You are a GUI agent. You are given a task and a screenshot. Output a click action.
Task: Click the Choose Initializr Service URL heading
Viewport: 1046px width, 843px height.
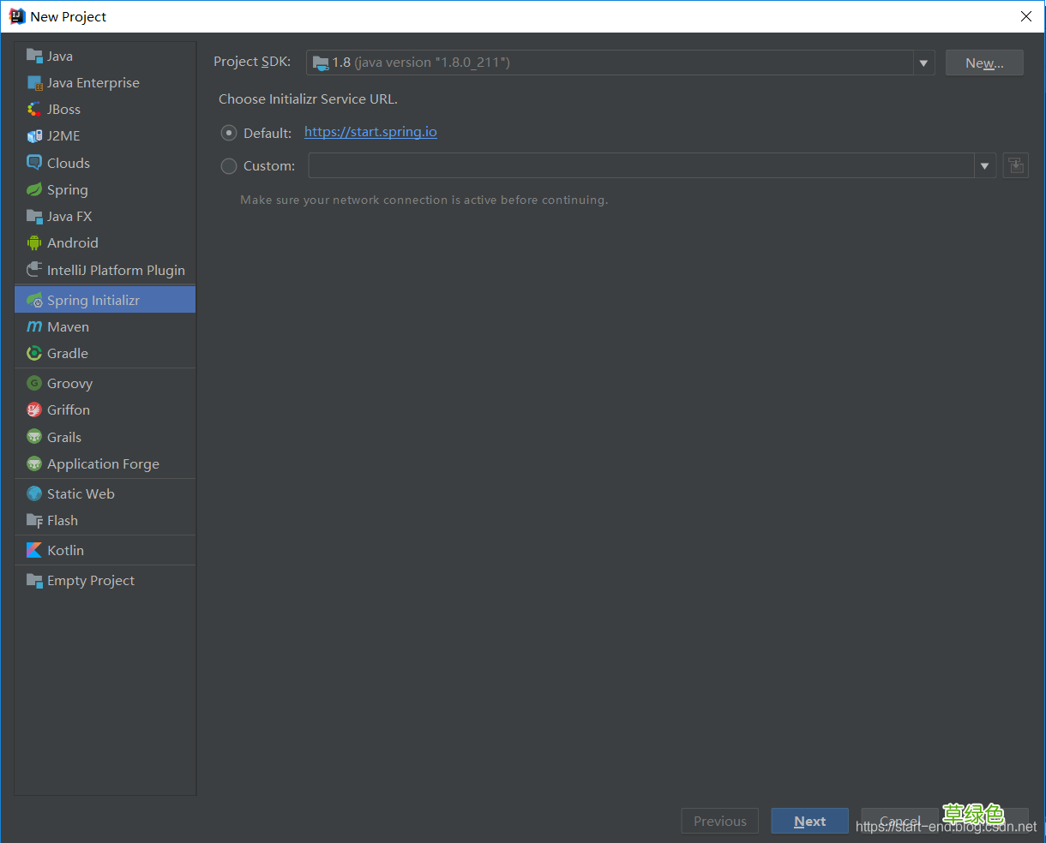pos(309,99)
